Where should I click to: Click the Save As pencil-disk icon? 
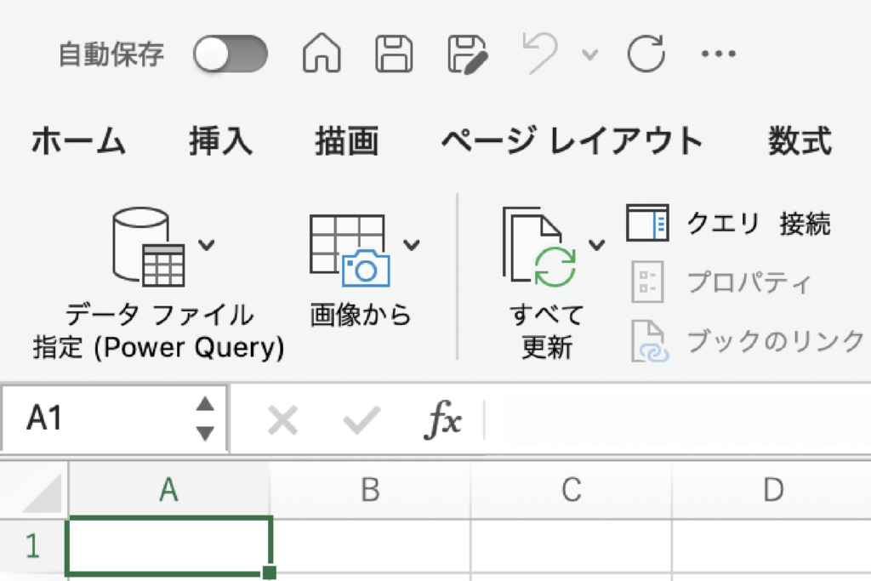(468, 55)
